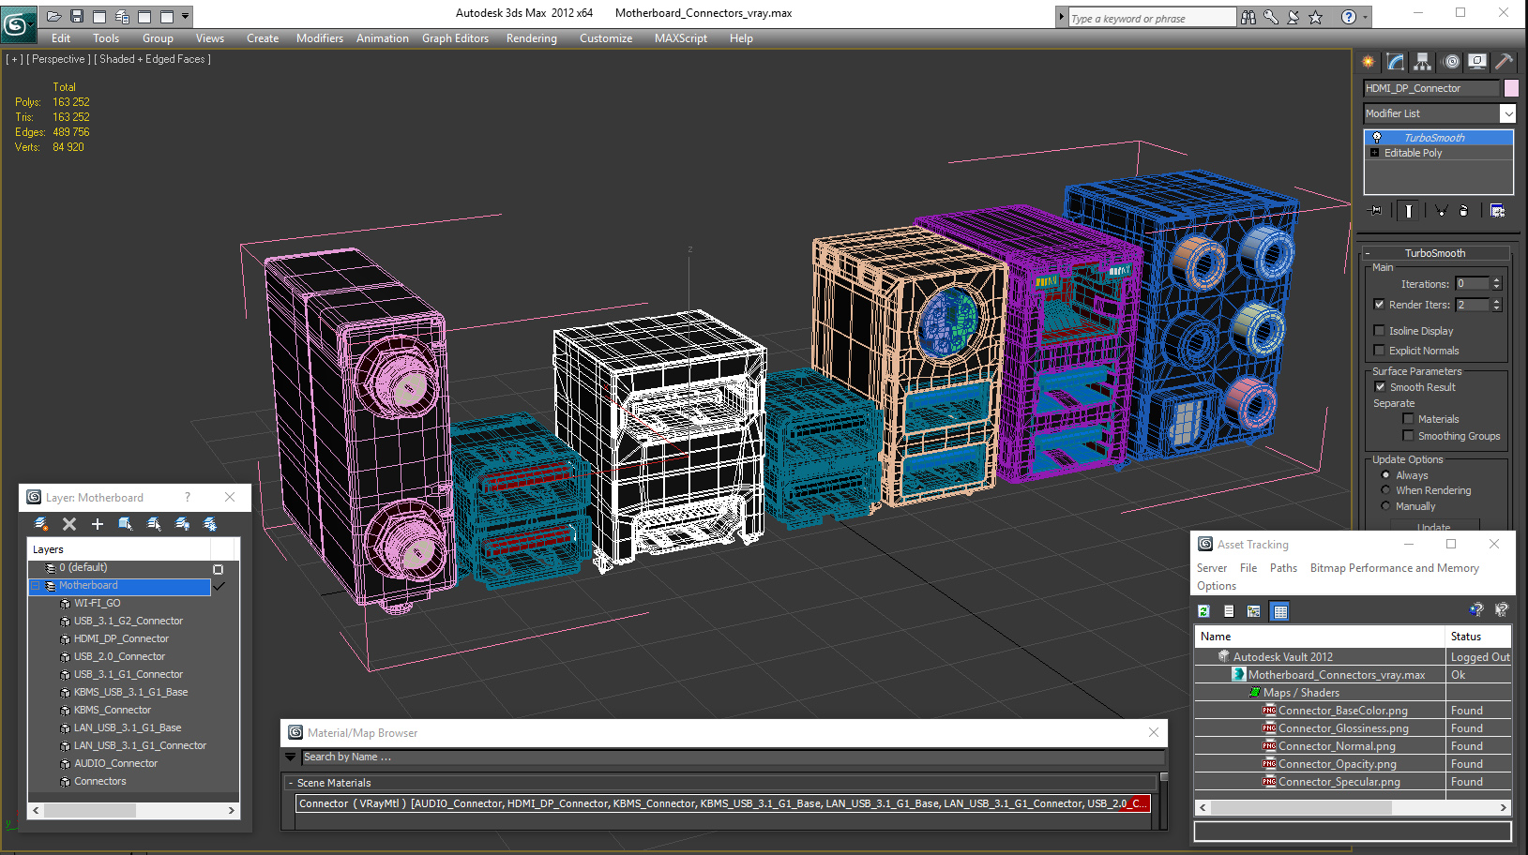Click the object color swatch
1528x855 pixels.
tap(1511, 88)
